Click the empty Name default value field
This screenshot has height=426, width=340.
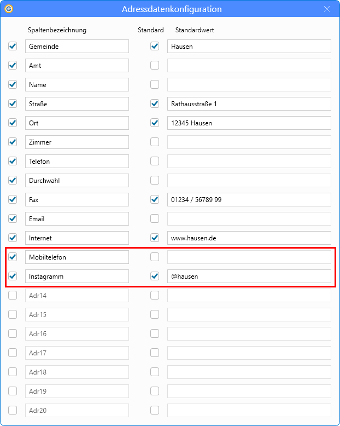pos(249,85)
